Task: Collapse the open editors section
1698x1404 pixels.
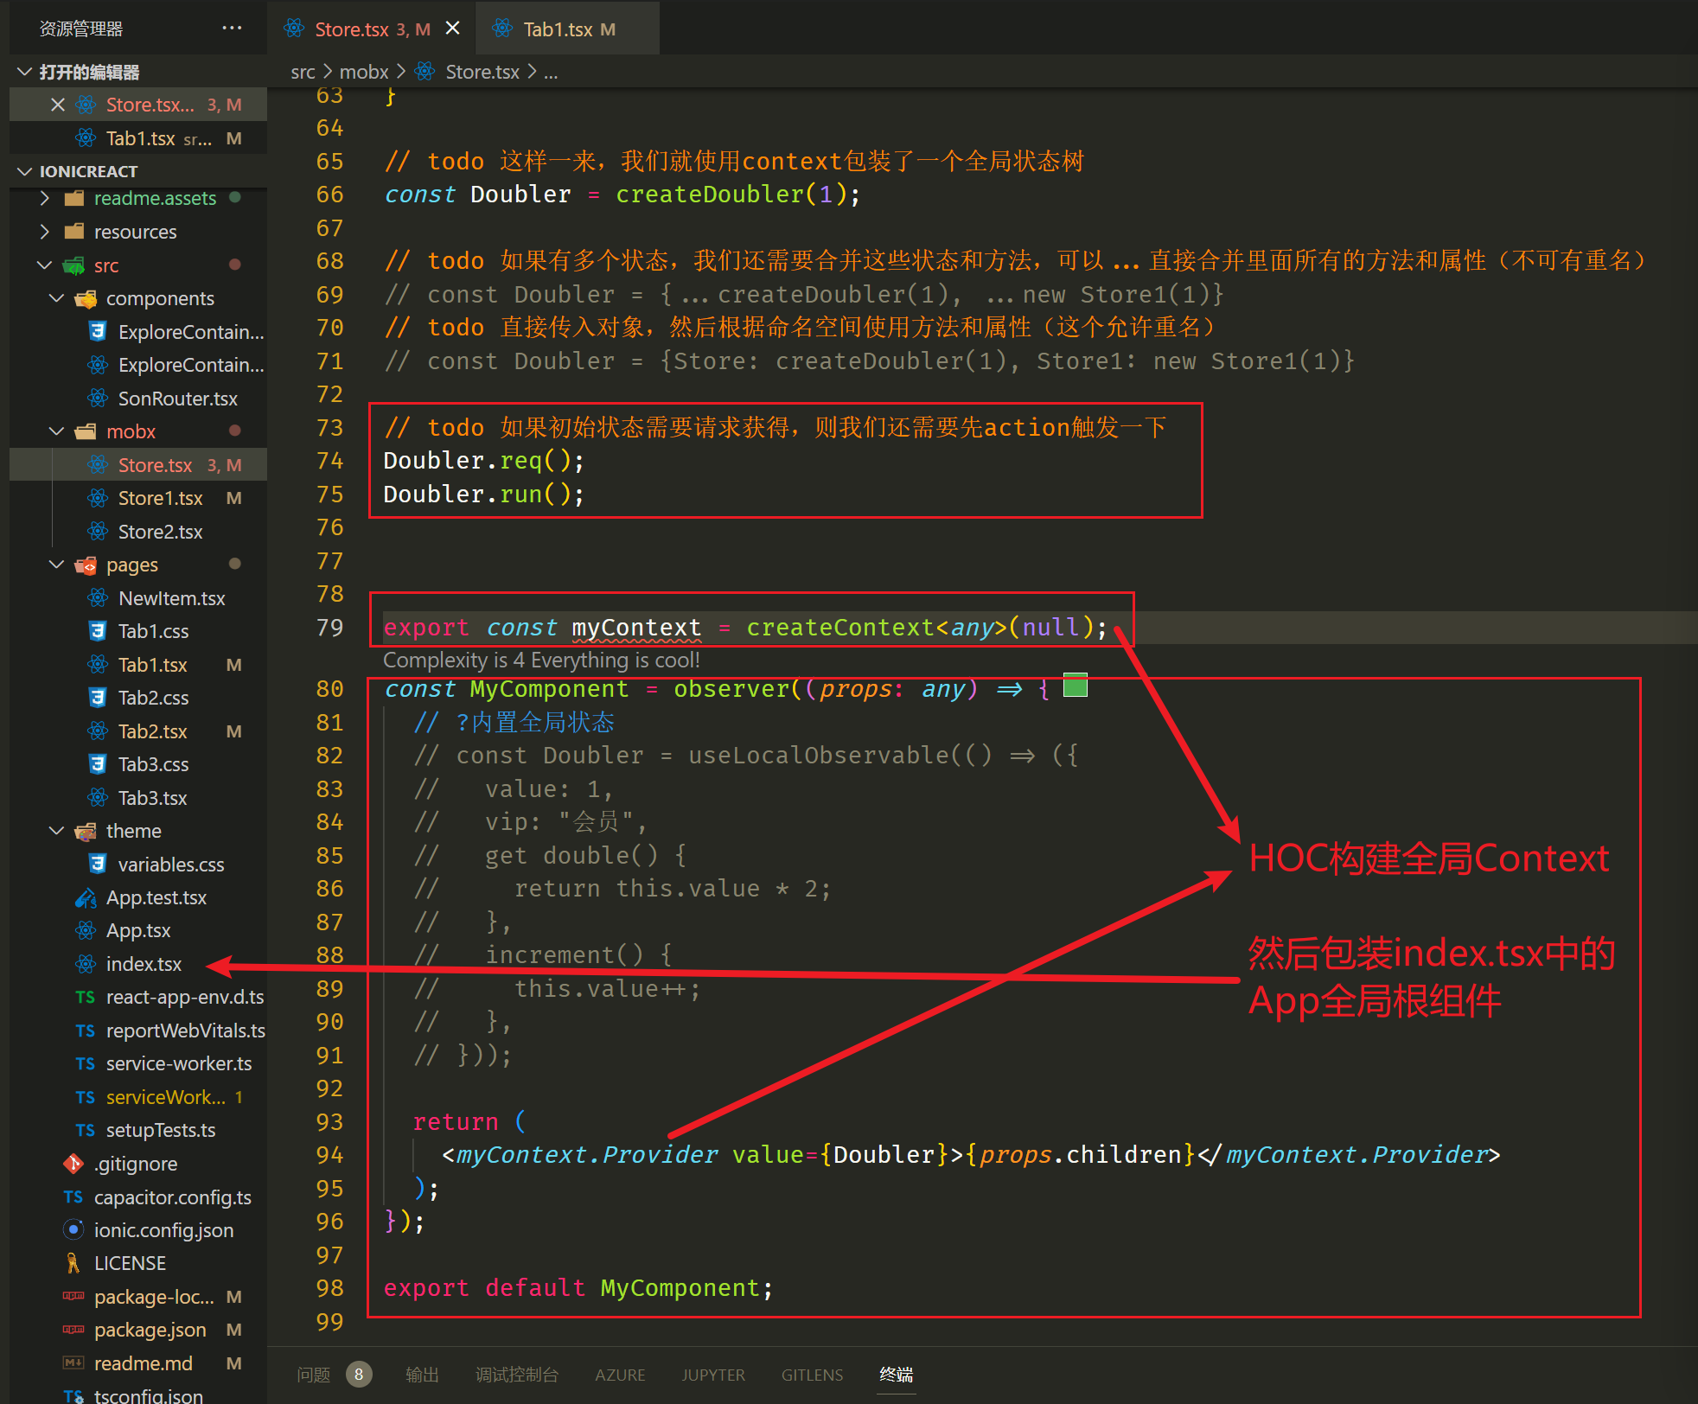Action: [25, 72]
